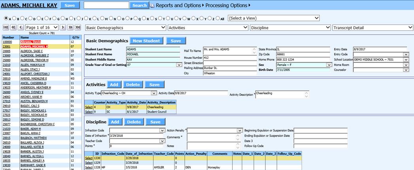Go to the previous student page
The width and height of the screenshot is (414, 170).
(21, 27)
